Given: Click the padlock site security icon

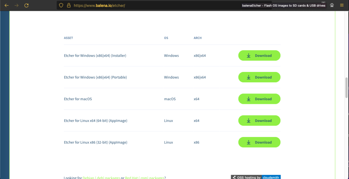Looking at the screenshot, I should tap(68, 5).
